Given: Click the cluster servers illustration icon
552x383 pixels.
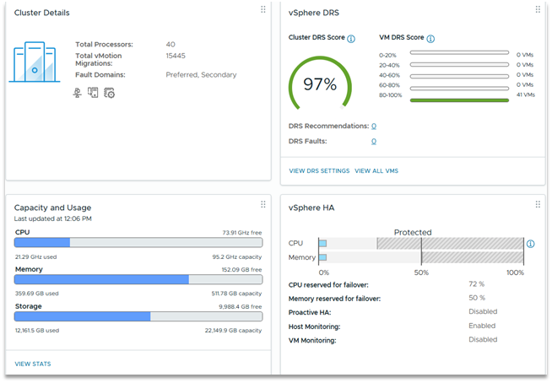Looking at the screenshot, I should click(35, 62).
